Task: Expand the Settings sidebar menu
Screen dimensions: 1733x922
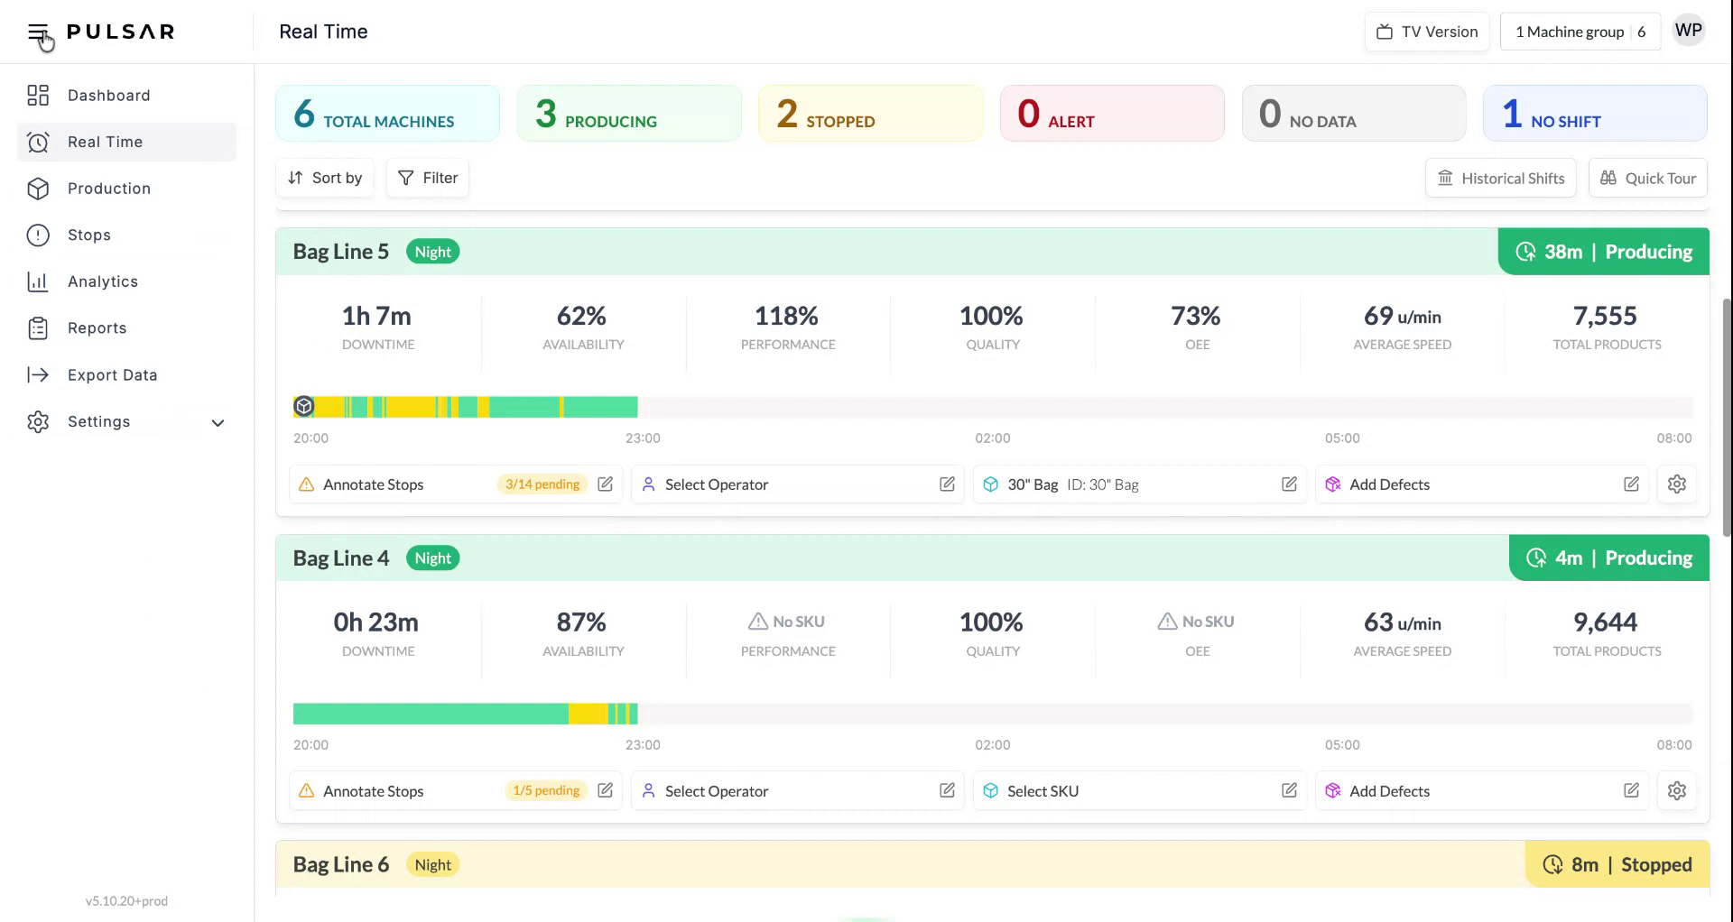Action: (217, 422)
